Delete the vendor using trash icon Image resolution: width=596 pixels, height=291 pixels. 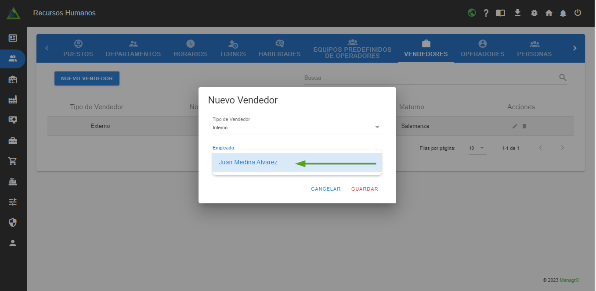(524, 126)
